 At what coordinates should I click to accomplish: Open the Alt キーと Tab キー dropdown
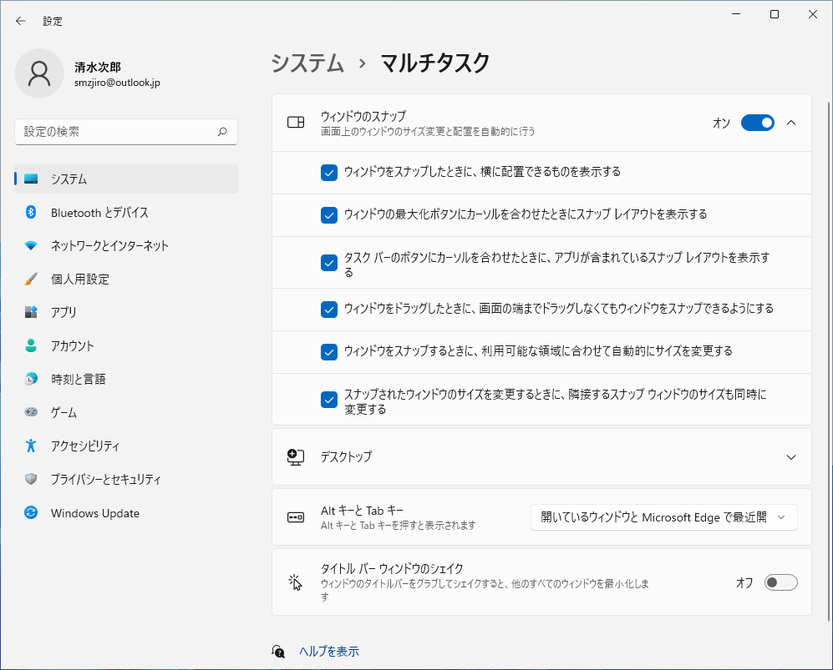tap(663, 517)
